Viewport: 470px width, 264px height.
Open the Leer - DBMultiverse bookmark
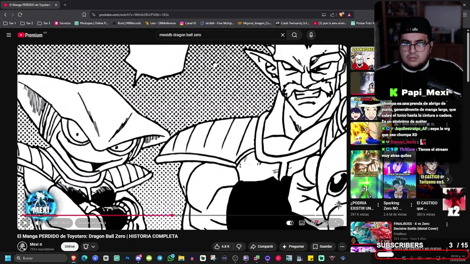pyautogui.click(x=160, y=23)
